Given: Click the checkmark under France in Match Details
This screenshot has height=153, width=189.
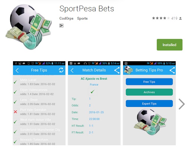Looking at the screenshot, I should [93, 92].
